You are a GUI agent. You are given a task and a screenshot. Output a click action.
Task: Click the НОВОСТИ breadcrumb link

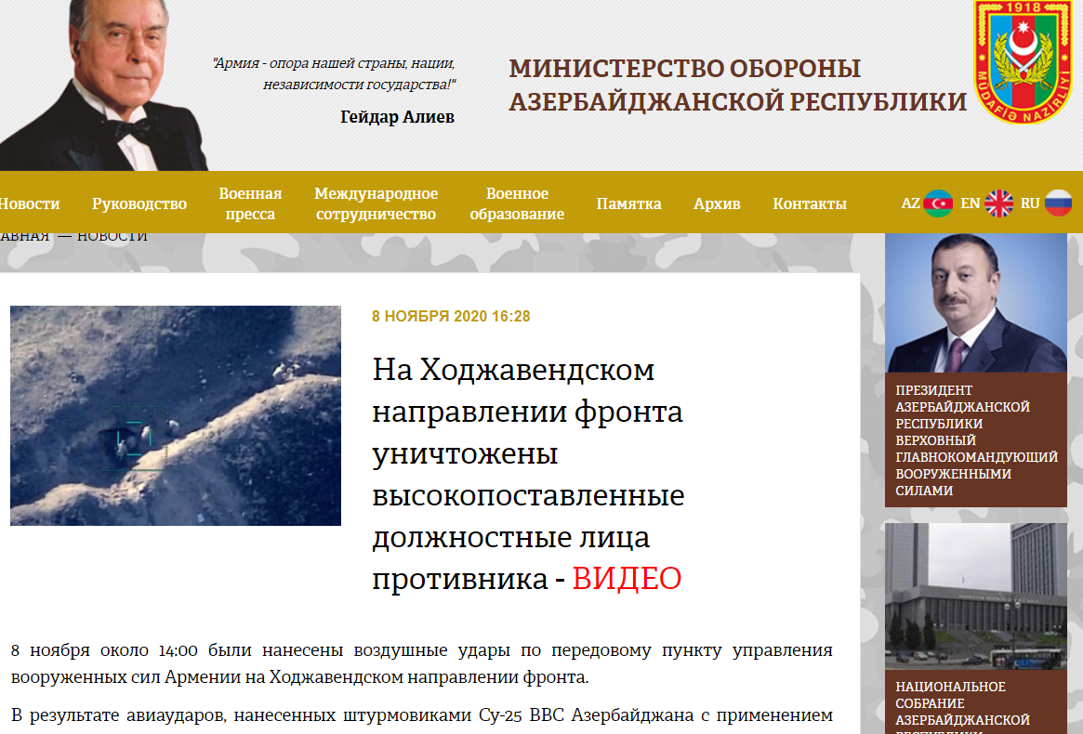pyautogui.click(x=112, y=236)
